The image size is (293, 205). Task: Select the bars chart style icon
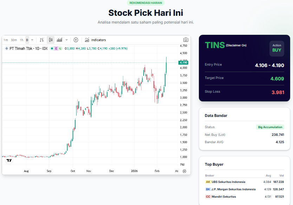(41, 40)
